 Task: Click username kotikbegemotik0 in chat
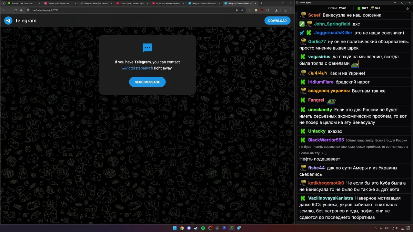point(326,183)
